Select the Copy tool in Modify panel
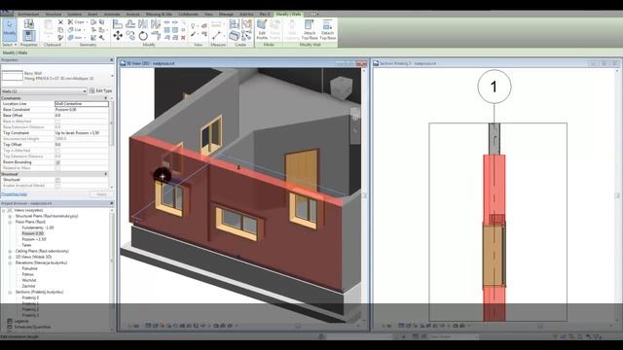623x350 pixels. [130, 36]
